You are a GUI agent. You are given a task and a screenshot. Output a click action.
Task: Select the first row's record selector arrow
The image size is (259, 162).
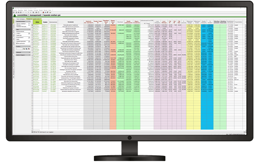point(32,25)
